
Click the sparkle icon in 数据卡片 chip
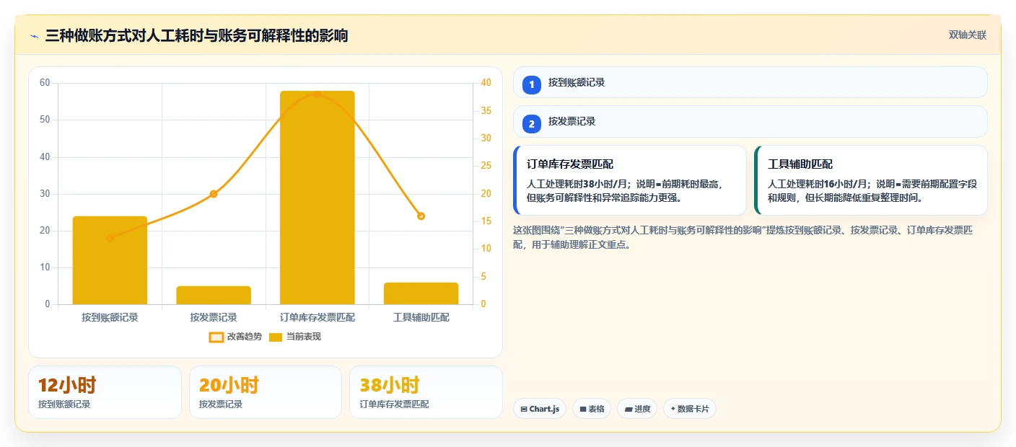(x=673, y=409)
